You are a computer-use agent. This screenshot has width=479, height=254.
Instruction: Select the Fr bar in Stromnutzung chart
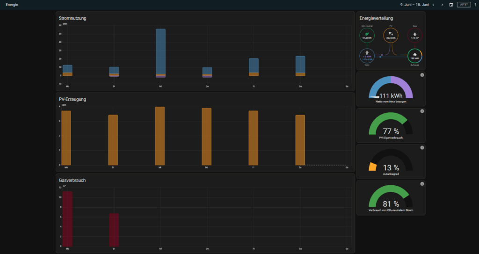click(x=254, y=67)
